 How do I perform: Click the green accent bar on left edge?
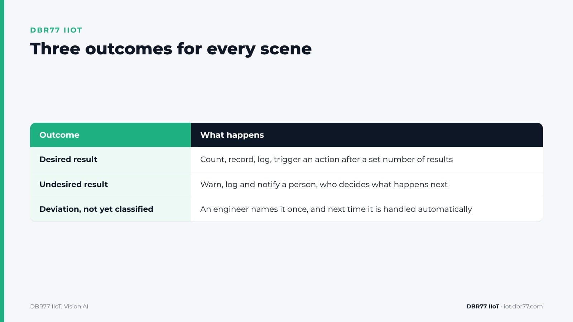pos(2,161)
